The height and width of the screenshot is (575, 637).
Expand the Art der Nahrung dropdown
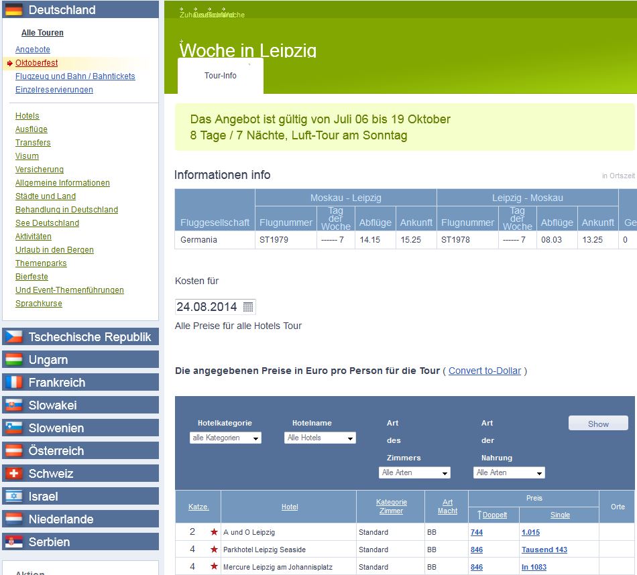(509, 472)
